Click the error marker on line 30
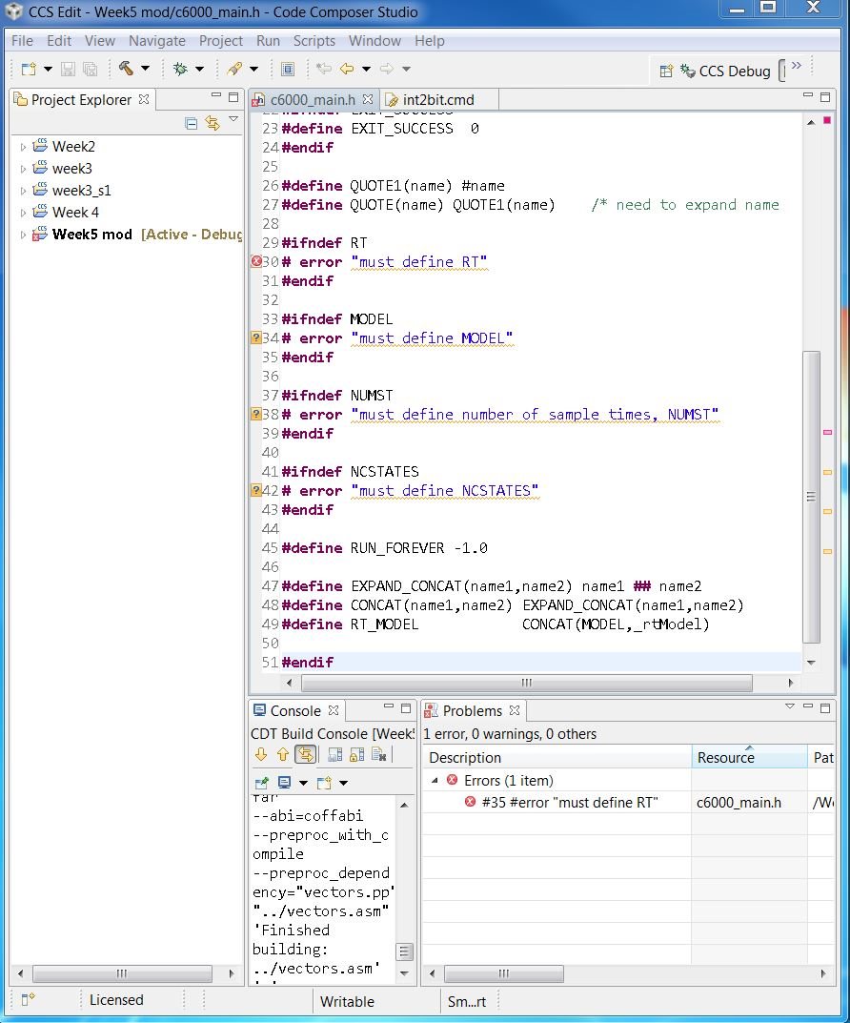Image resolution: width=850 pixels, height=1023 pixels. point(256,261)
